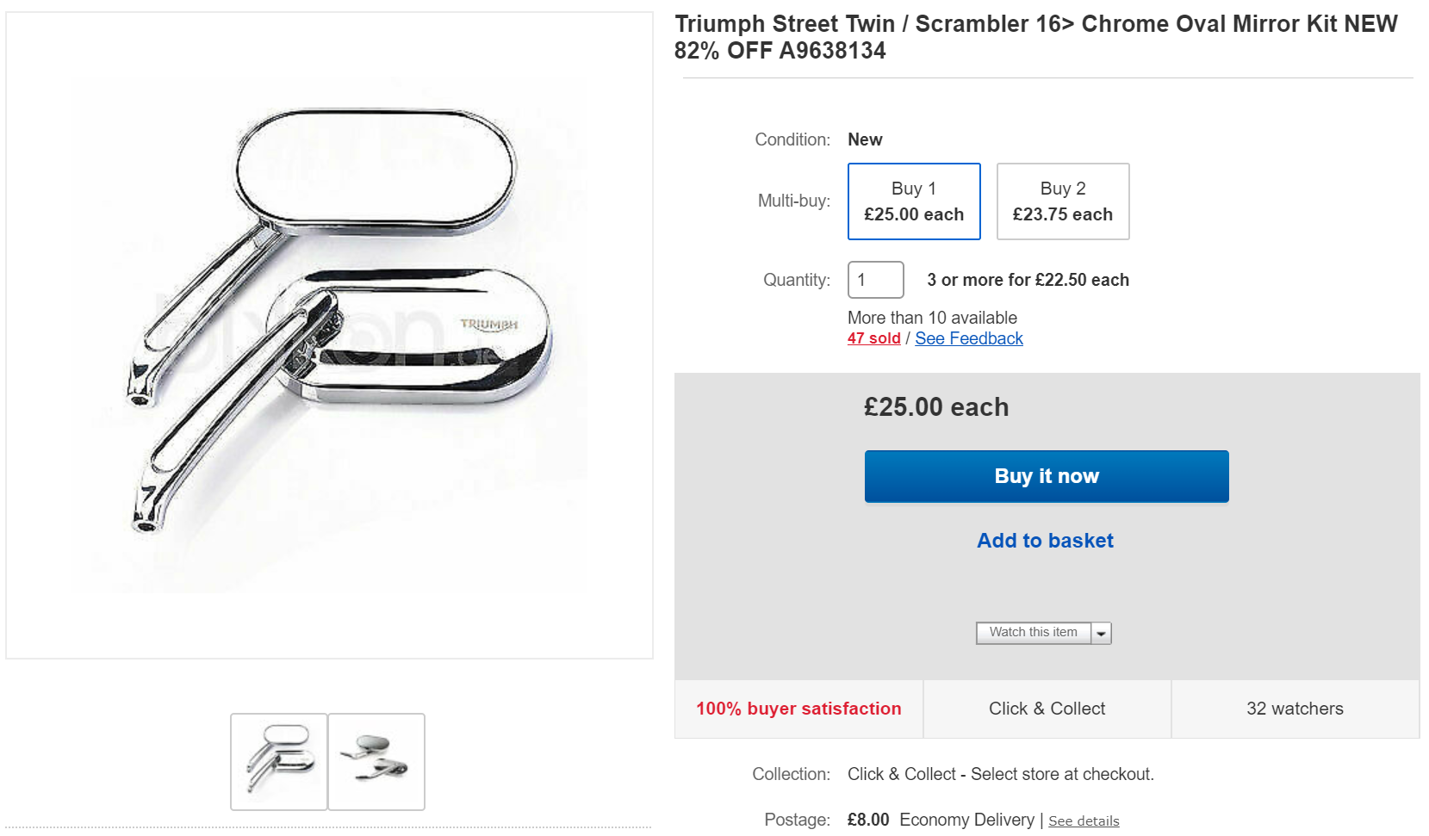
Task: Click the Click & Collect cell
Action: [1047, 709]
